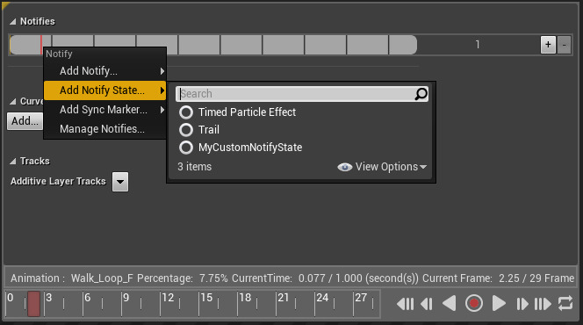Click the notify track number 1 label
Screen dimensions: 583x325
(478, 45)
